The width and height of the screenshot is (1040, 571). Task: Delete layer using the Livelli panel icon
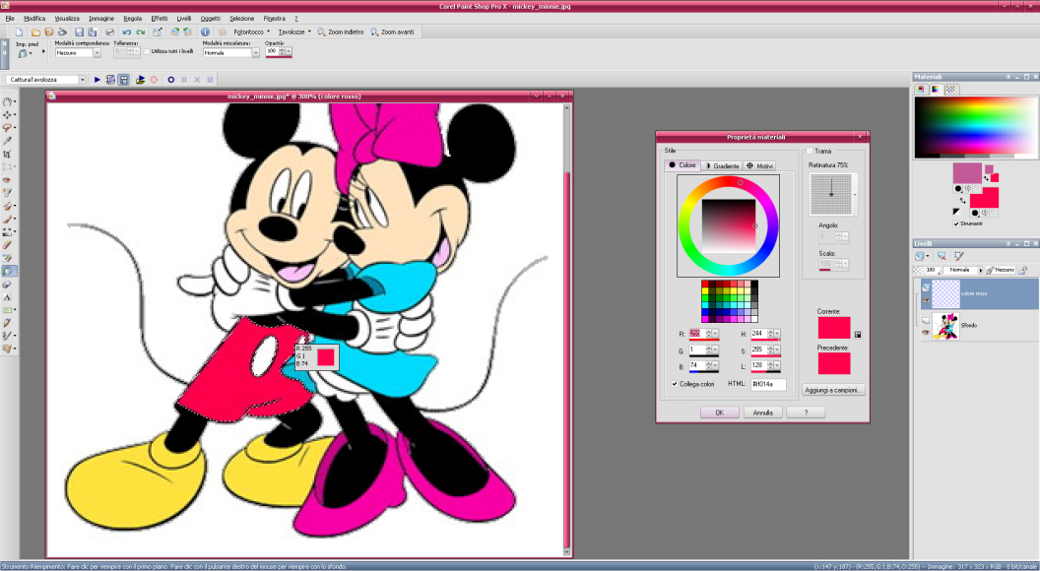pyautogui.click(x=942, y=256)
